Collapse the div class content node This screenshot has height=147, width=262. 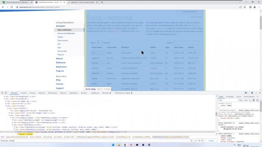[x=8, y=108]
